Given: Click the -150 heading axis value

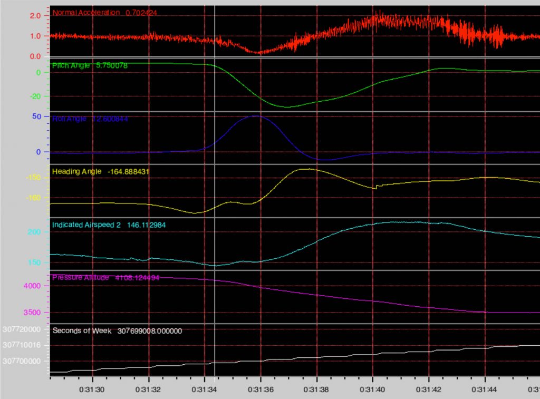Looking at the screenshot, I should click(x=33, y=177).
